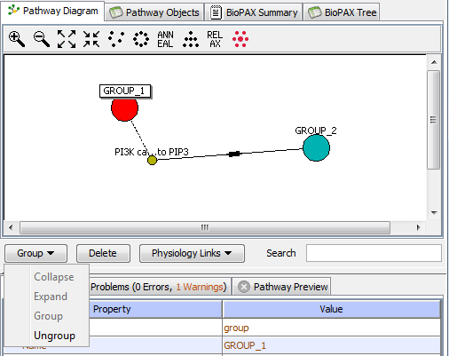
Task: Click the diagram's horizontal scrollbar thumb
Action: pos(205,227)
